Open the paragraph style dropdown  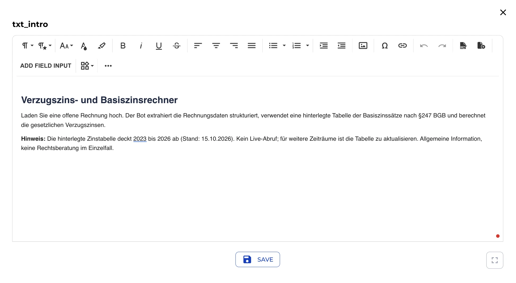[x=45, y=46]
